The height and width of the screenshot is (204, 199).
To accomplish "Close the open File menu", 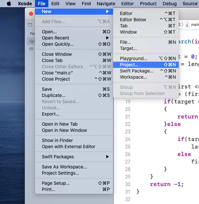I will pos(41,4).
